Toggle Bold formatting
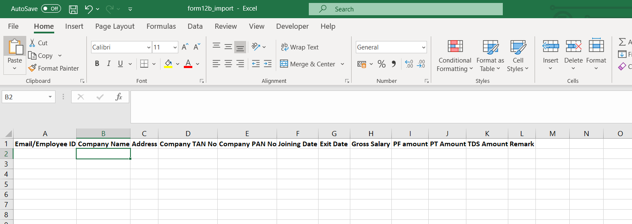632x224 pixels. click(97, 64)
